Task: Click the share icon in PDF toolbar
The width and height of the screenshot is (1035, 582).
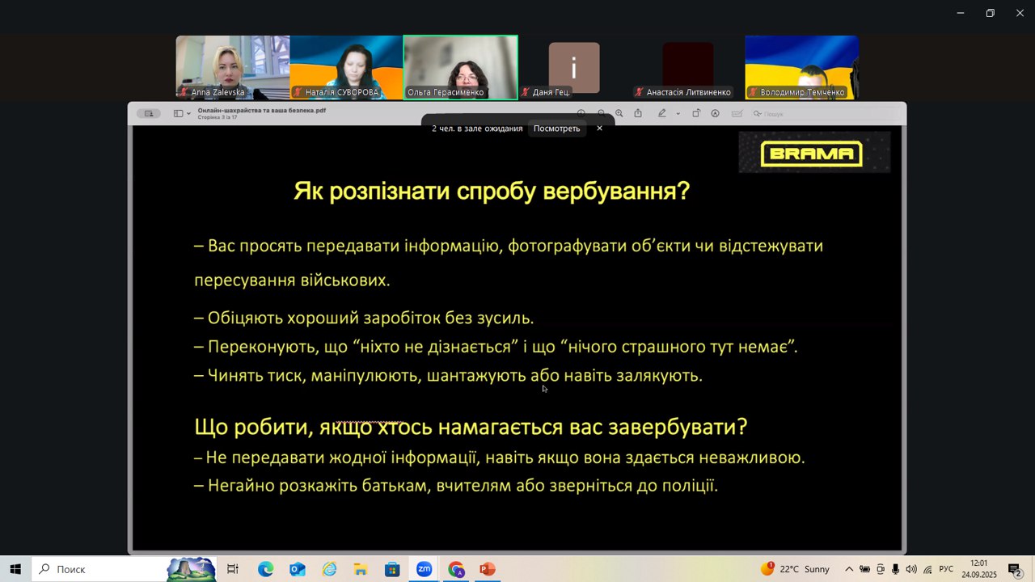Action: (638, 114)
